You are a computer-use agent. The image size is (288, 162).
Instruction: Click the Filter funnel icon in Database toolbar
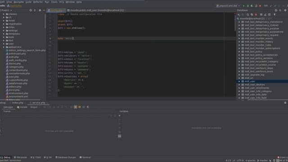274,15
